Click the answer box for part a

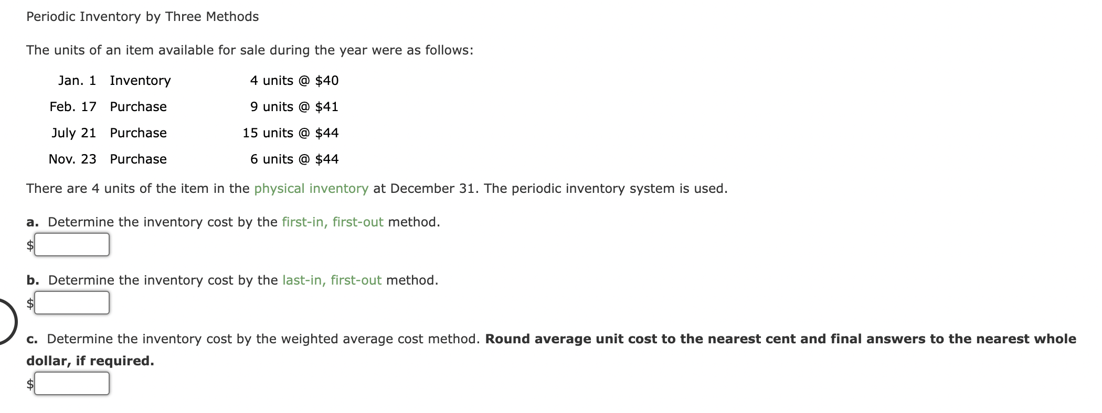(x=72, y=244)
